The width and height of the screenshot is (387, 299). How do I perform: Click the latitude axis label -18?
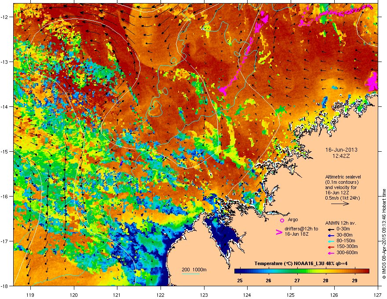(4, 286)
